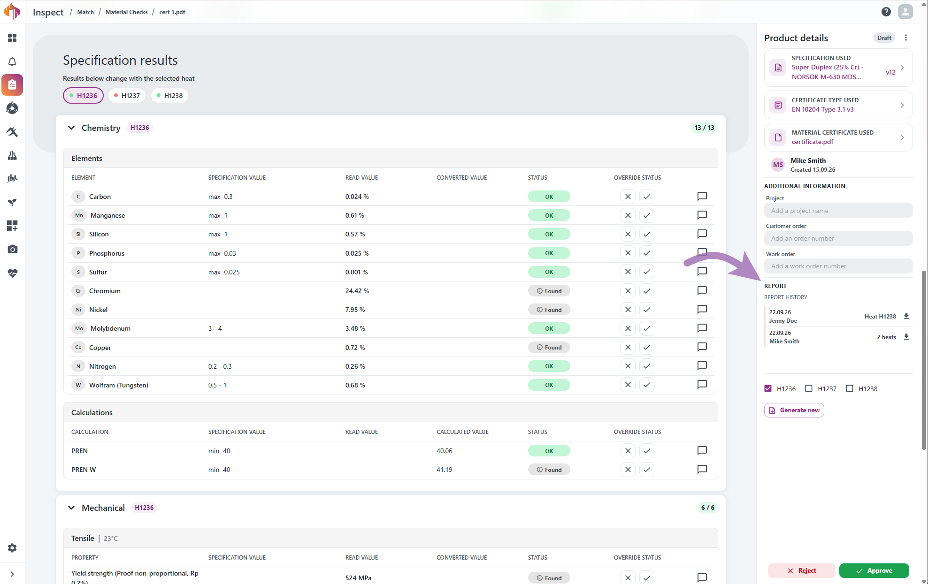Click the hammer tools icon in sidebar
Image resolution: width=928 pixels, height=584 pixels.
12,132
